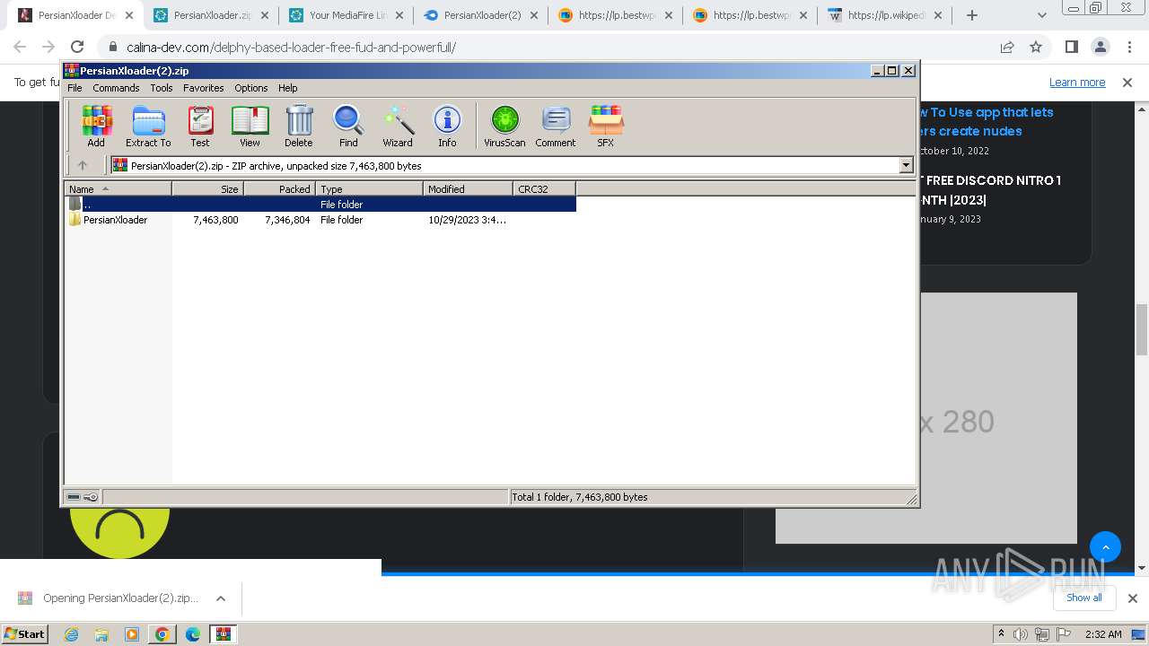Click the Comment toolbar icon

pyautogui.click(x=556, y=126)
